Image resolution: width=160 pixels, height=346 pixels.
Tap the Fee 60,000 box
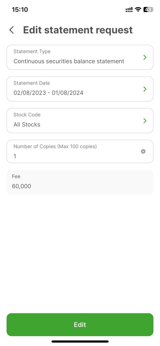point(80,182)
